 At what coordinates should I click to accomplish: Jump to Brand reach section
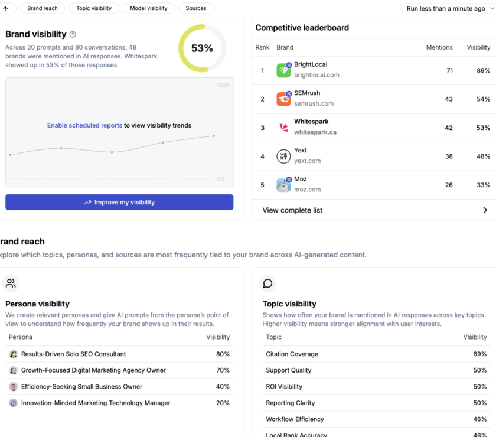click(43, 8)
